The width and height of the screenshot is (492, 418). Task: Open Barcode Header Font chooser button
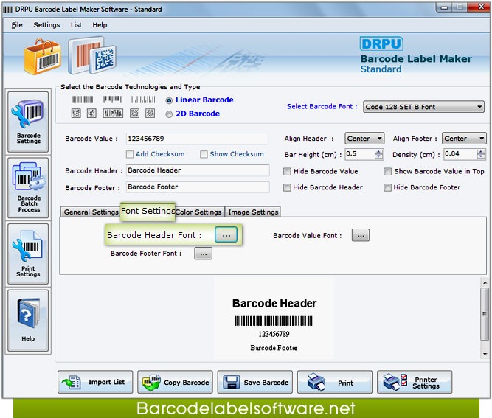226,235
